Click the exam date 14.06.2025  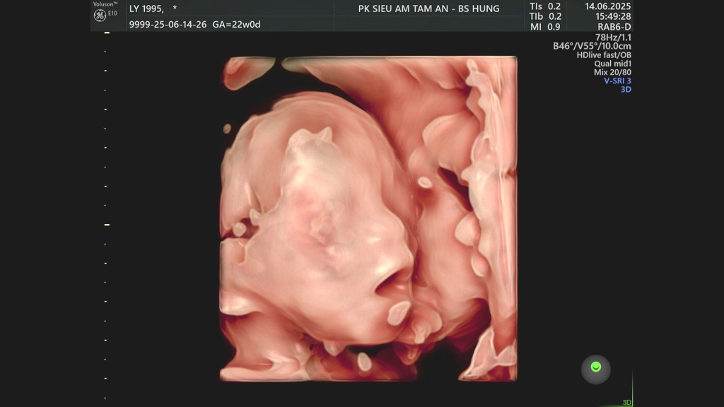point(607,6)
